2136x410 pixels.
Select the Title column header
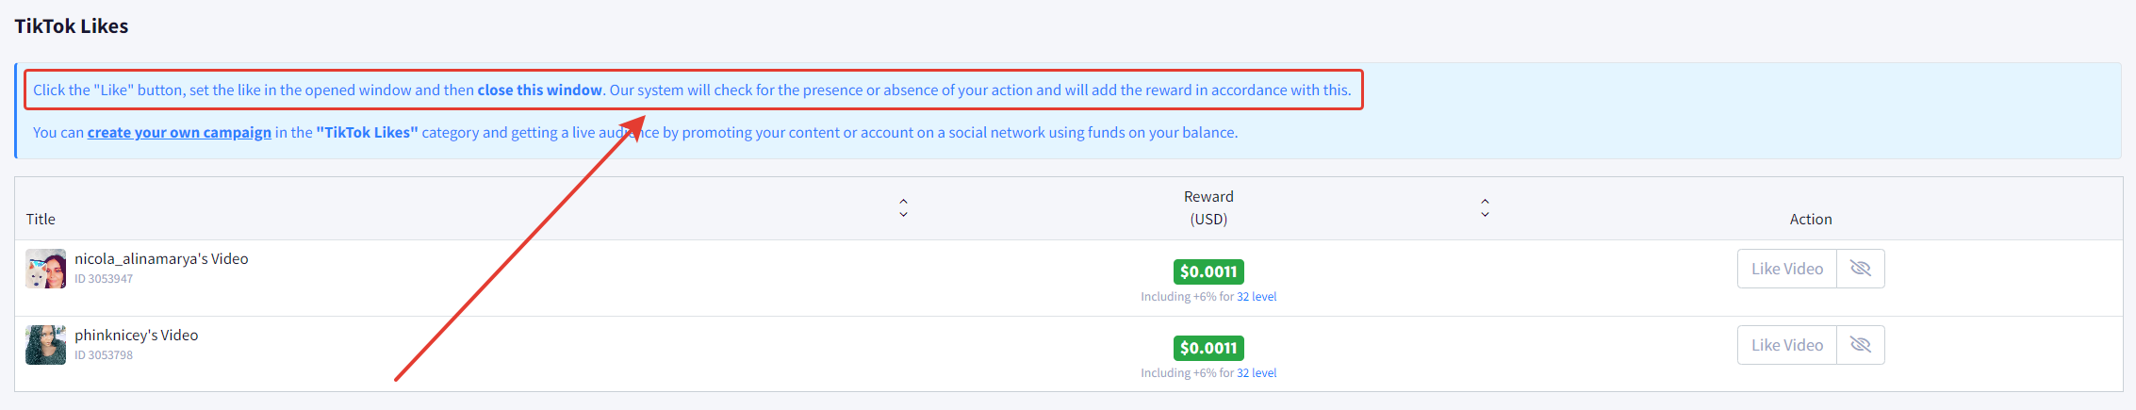(41, 220)
